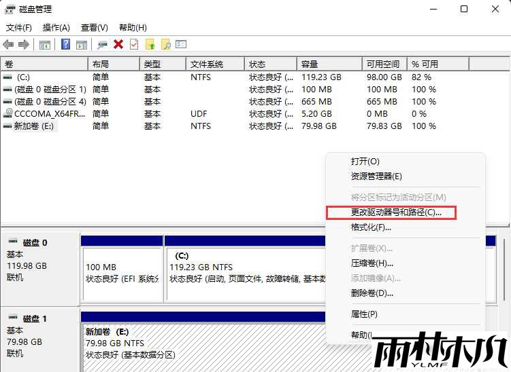Click the connect drive toolbar icon
The height and width of the screenshot is (372, 511).
(102, 45)
